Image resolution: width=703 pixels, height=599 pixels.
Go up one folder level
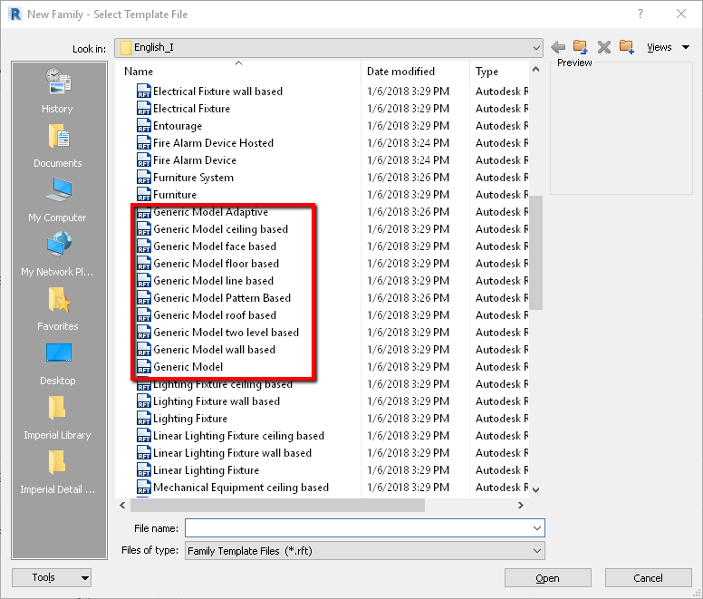[580, 47]
